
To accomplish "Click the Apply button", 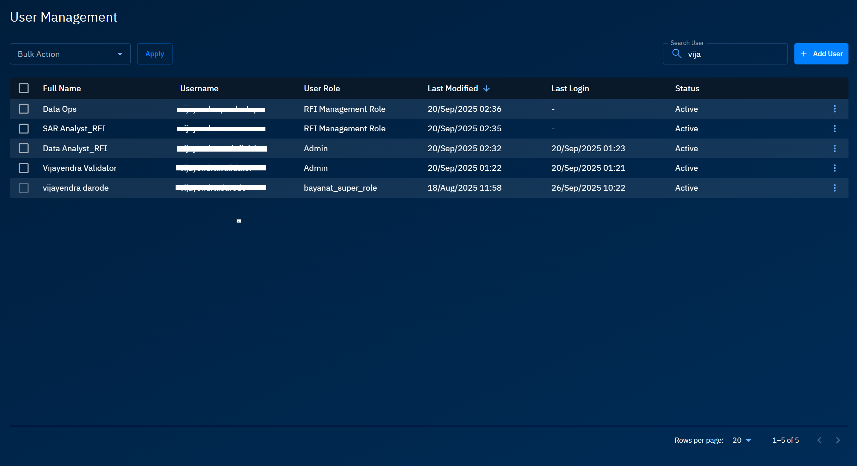I will tap(155, 54).
